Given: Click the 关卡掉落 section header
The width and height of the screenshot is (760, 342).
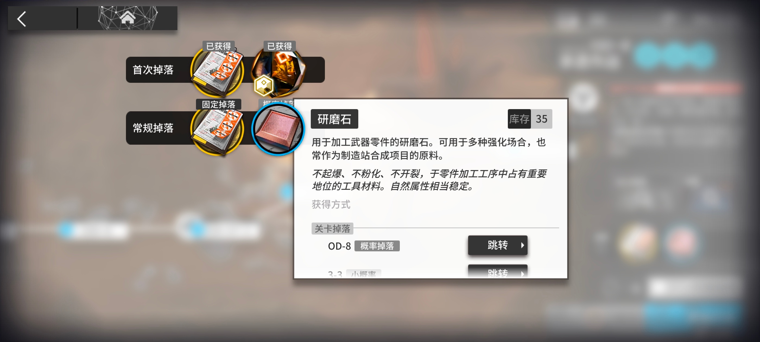Looking at the screenshot, I should 332,229.
